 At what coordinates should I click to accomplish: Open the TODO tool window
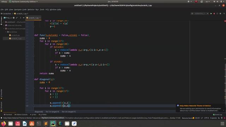click(43, 115)
